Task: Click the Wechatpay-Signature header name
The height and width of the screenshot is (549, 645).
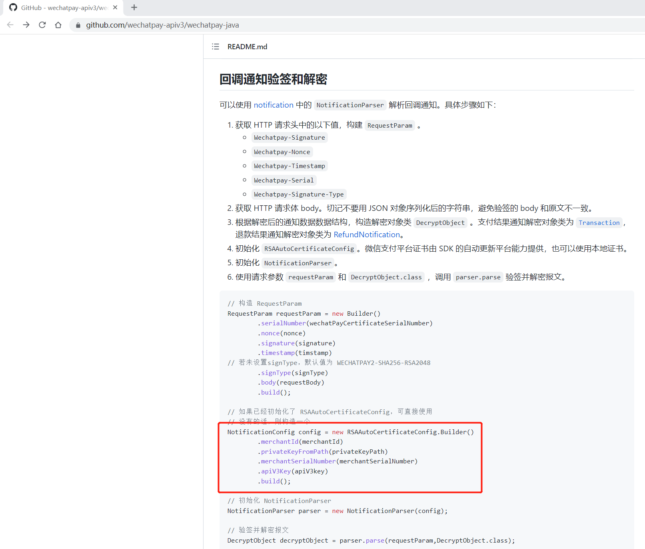Action: [290, 138]
